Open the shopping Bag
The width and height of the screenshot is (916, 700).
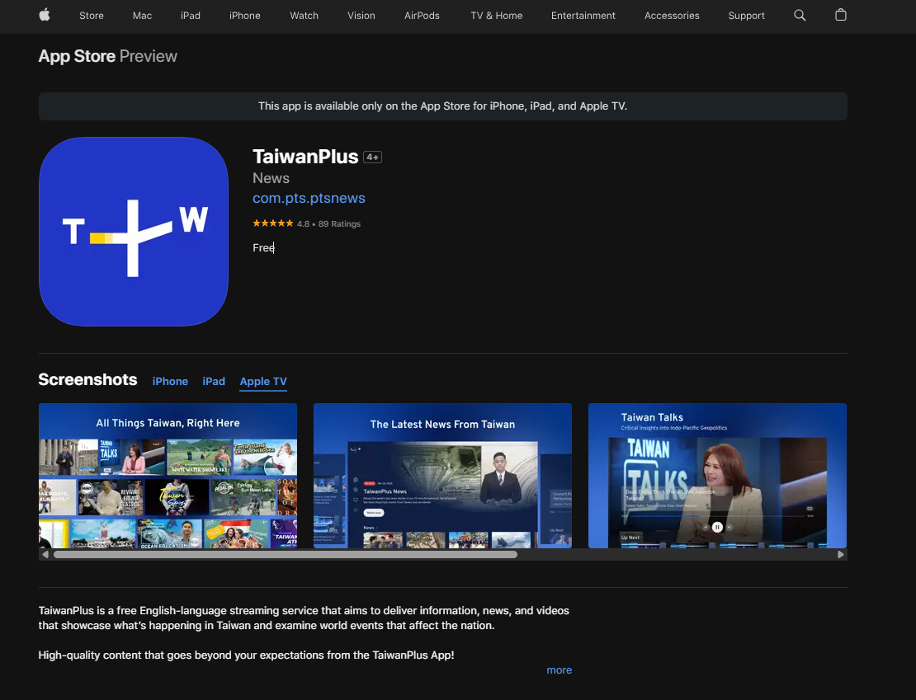[x=840, y=15]
